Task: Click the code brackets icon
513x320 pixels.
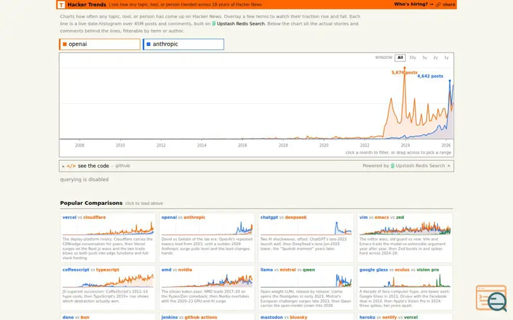Action: (x=71, y=166)
